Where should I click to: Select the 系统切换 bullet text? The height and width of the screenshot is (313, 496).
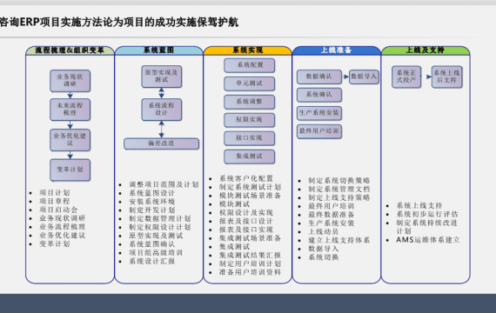pos(324,257)
